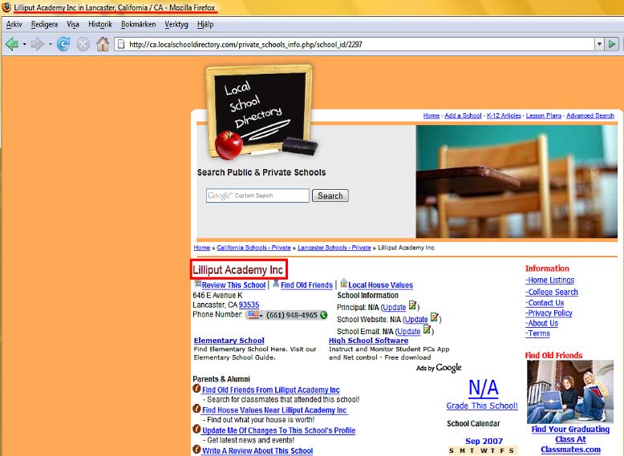This screenshot has width=624, height=456.
Task: Open the Verktyg menu
Action: [176, 24]
